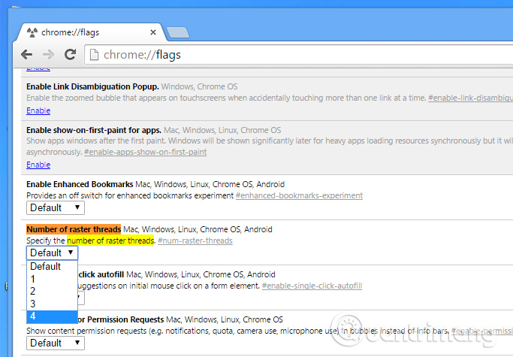The image size is (513, 357).
Task: Choose 1 raster thread from the list
Action: [x=52, y=279]
